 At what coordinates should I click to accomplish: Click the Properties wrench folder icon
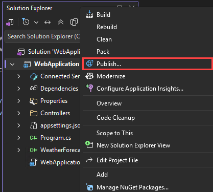tap(33, 101)
